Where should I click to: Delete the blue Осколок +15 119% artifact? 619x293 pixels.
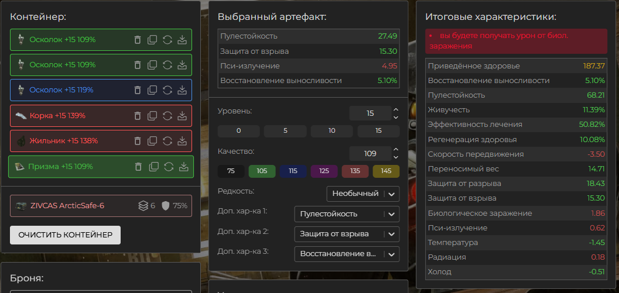point(138,90)
